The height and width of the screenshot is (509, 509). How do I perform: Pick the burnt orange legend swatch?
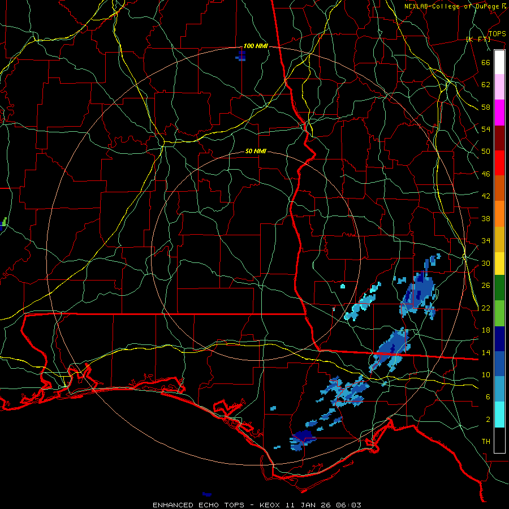click(499, 188)
